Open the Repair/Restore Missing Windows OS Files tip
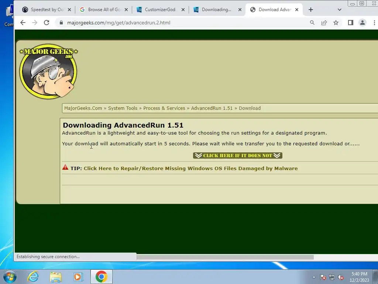 click(191, 168)
